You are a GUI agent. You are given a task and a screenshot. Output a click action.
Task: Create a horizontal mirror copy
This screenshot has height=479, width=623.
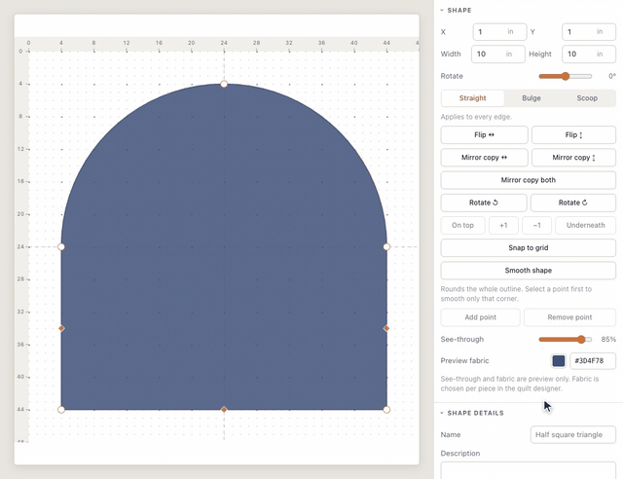click(484, 158)
